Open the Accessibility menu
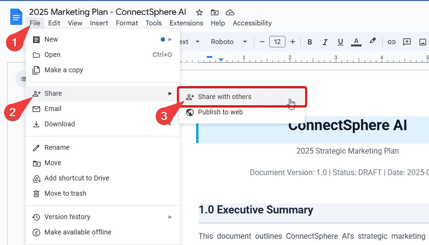Screen dimensions: 429x245 252,23
